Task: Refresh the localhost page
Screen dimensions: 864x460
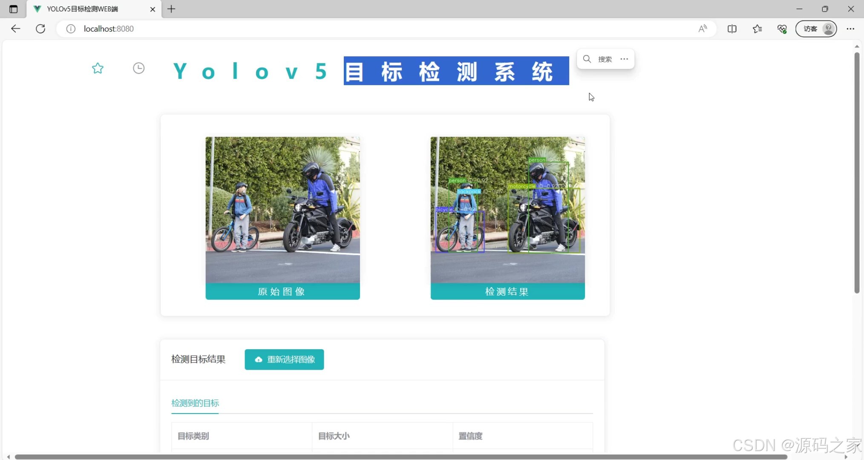Action: point(40,29)
